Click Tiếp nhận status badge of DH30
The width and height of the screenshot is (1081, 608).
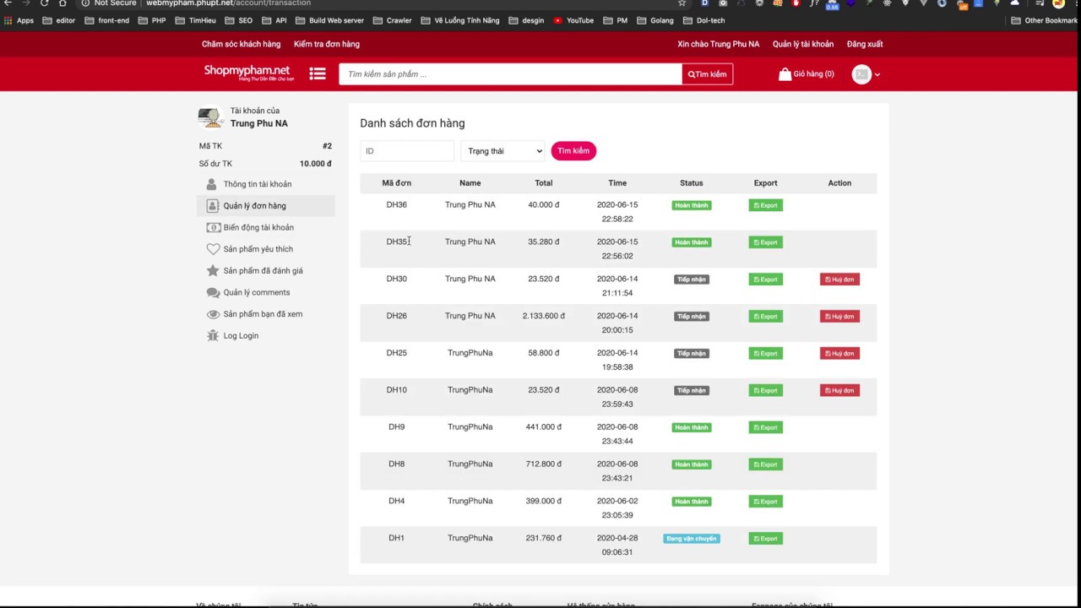[x=692, y=280]
